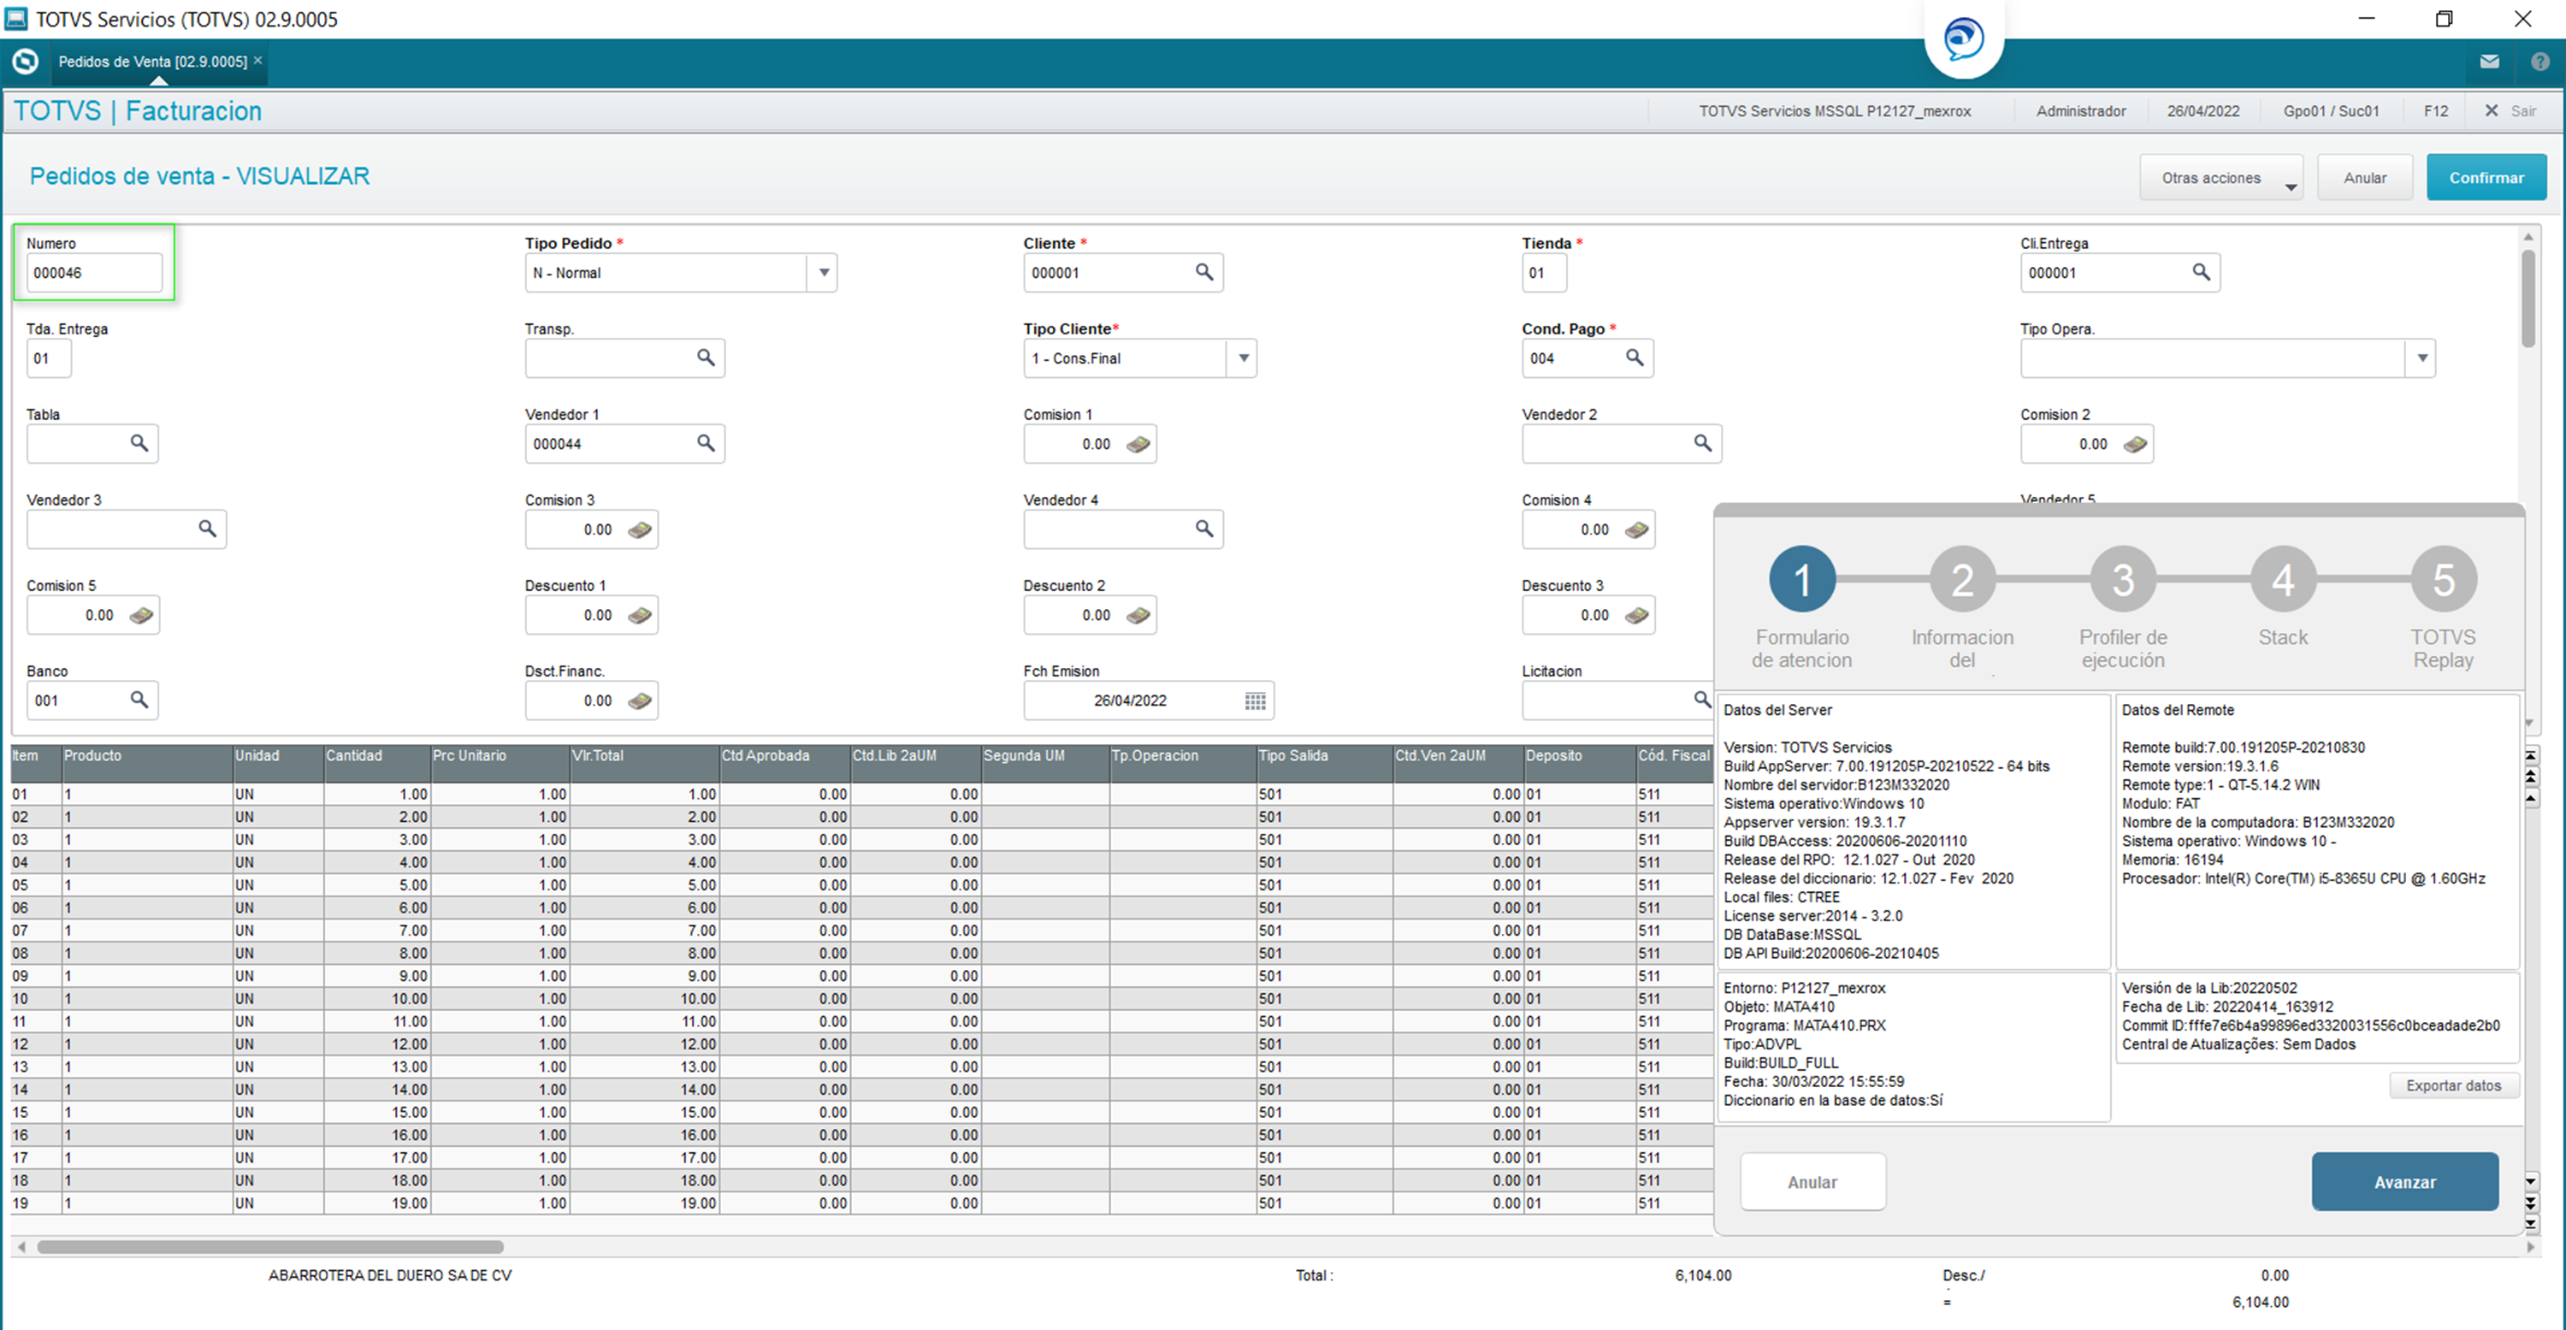
Task: Select item row 05 in the grid
Action: (x=861, y=886)
